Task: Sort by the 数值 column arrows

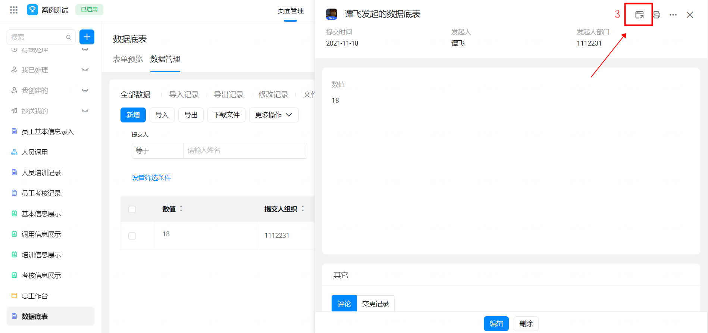Action: pos(181,209)
